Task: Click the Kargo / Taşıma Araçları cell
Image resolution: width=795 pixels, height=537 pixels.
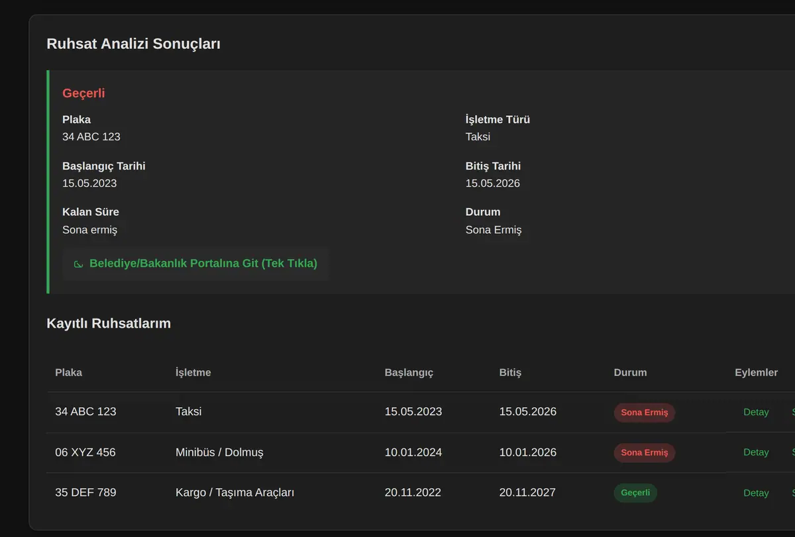Action: pyautogui.click(x=235, y=492)
